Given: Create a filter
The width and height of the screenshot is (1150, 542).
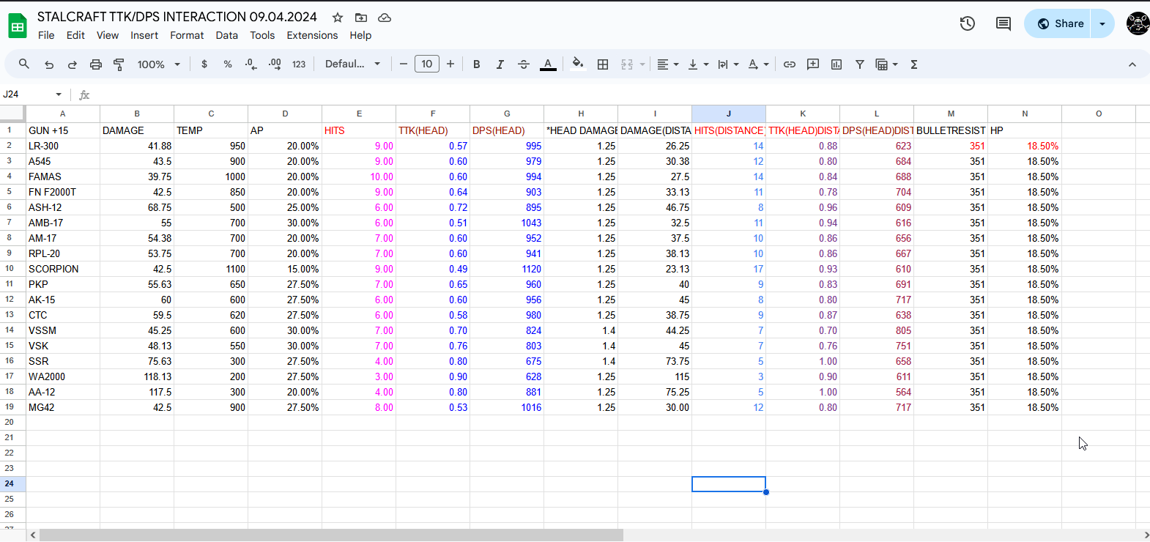Looking at the screenshot, I should pos(860,64).
